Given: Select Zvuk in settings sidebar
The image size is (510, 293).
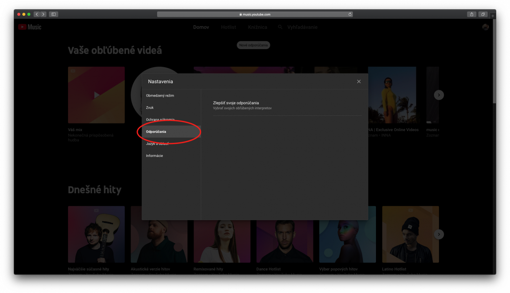Looking at the screenshot, I should tap(171, 108).
